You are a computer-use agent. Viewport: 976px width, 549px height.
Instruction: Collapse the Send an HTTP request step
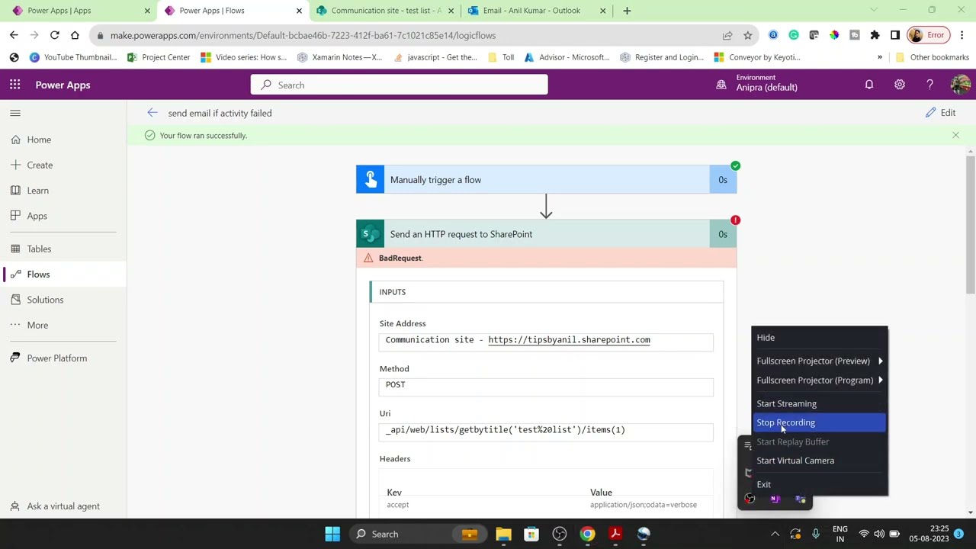point(546,234)
